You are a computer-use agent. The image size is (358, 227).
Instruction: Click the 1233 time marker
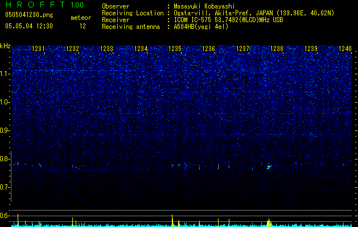point(106,49)
